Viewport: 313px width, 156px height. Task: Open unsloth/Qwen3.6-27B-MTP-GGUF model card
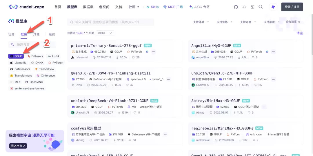(x=245, y=79)
